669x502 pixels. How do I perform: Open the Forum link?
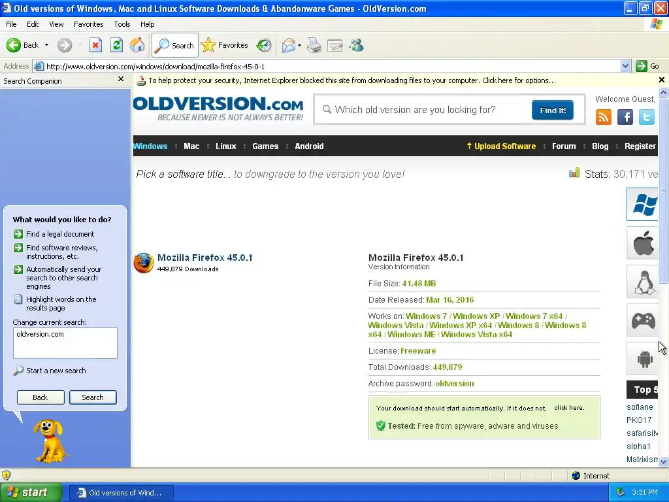point(564,146)
